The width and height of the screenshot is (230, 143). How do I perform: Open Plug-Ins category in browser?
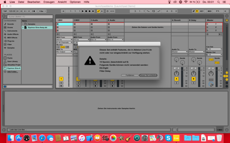[11, 41]
